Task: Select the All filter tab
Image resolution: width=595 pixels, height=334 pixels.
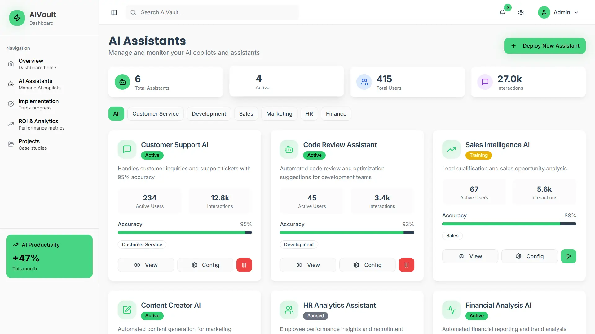Action: (116, 114)
